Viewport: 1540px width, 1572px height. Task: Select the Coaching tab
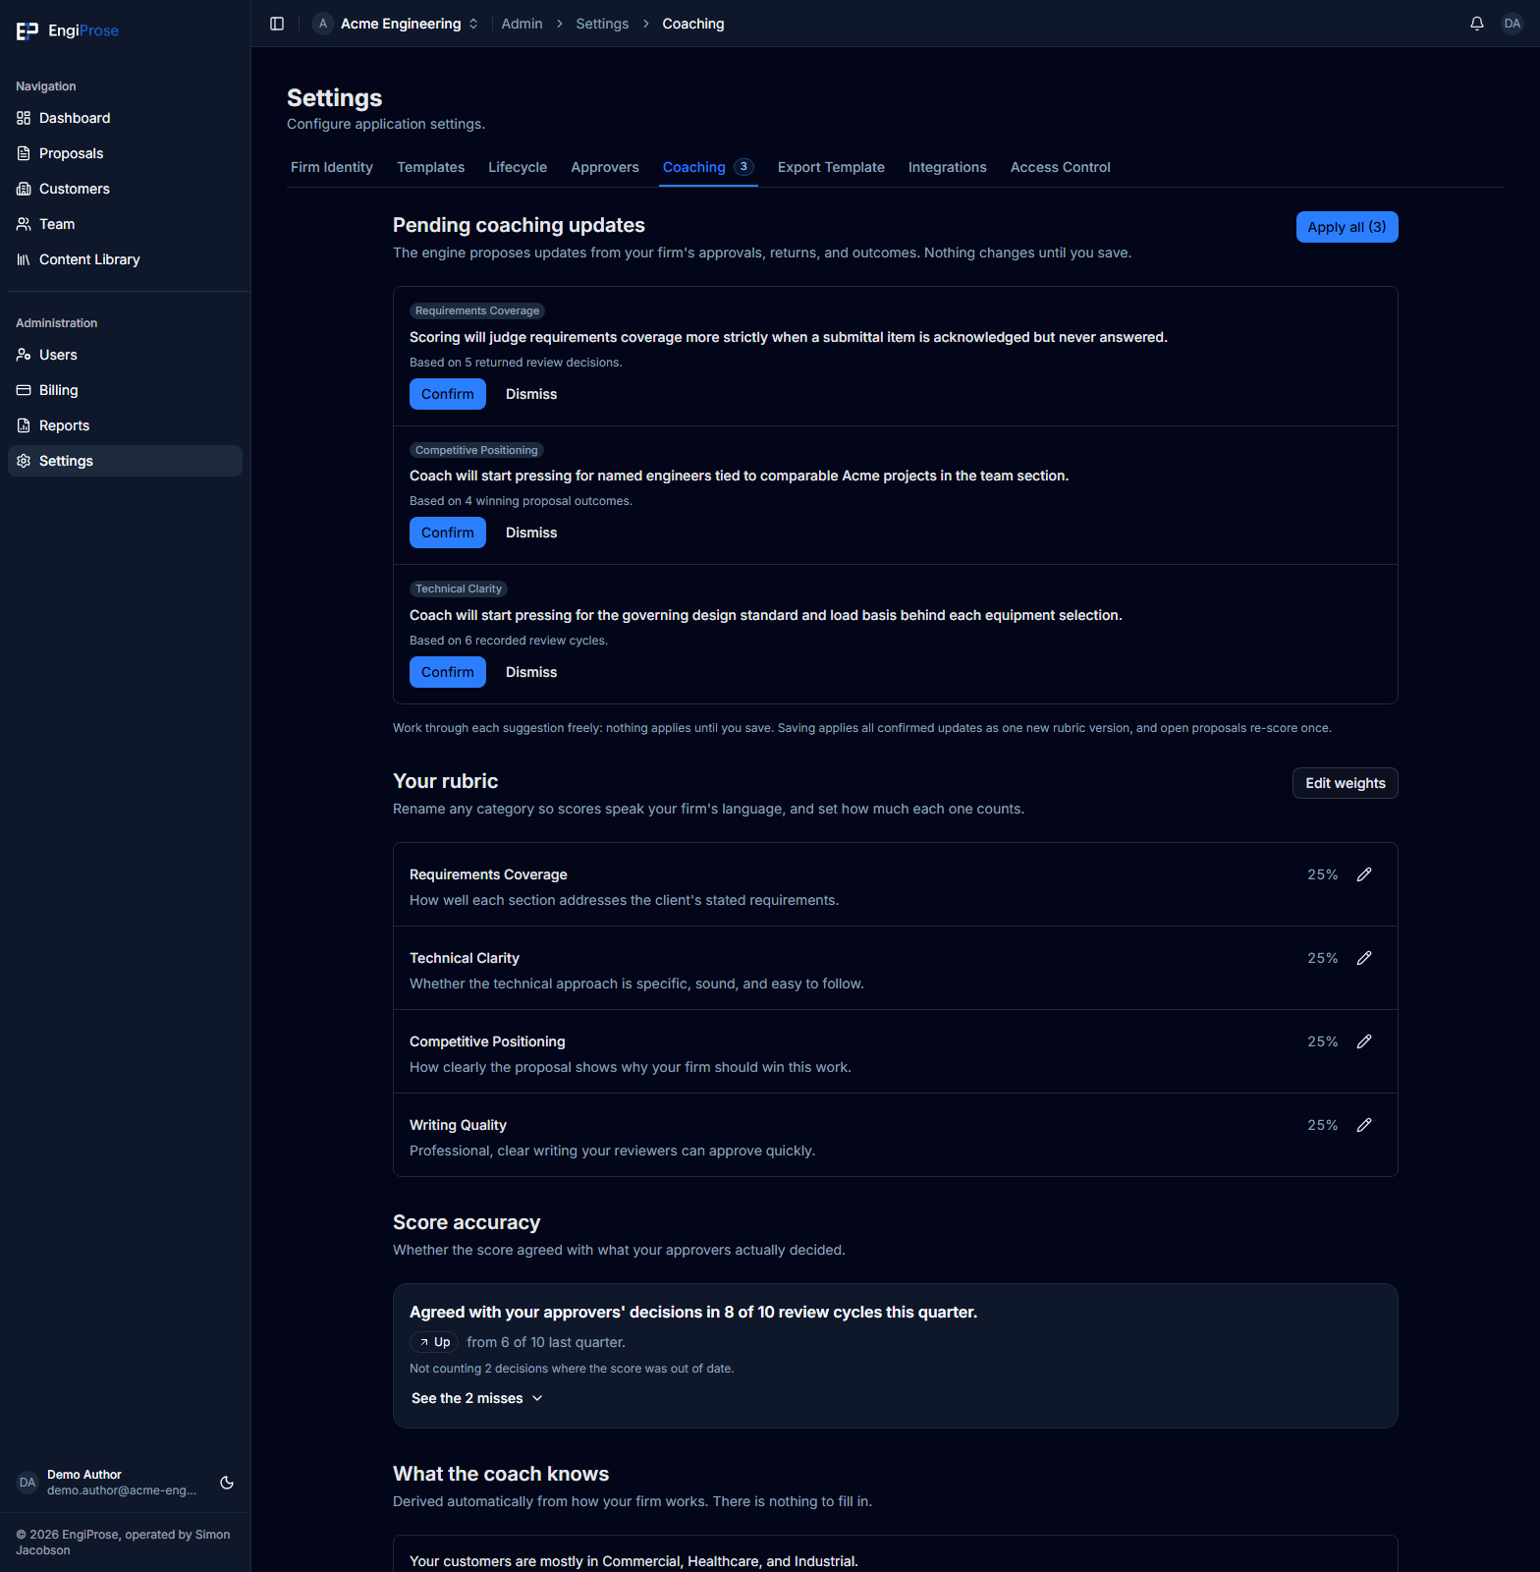pyautogui.click(x=708, y=167)
